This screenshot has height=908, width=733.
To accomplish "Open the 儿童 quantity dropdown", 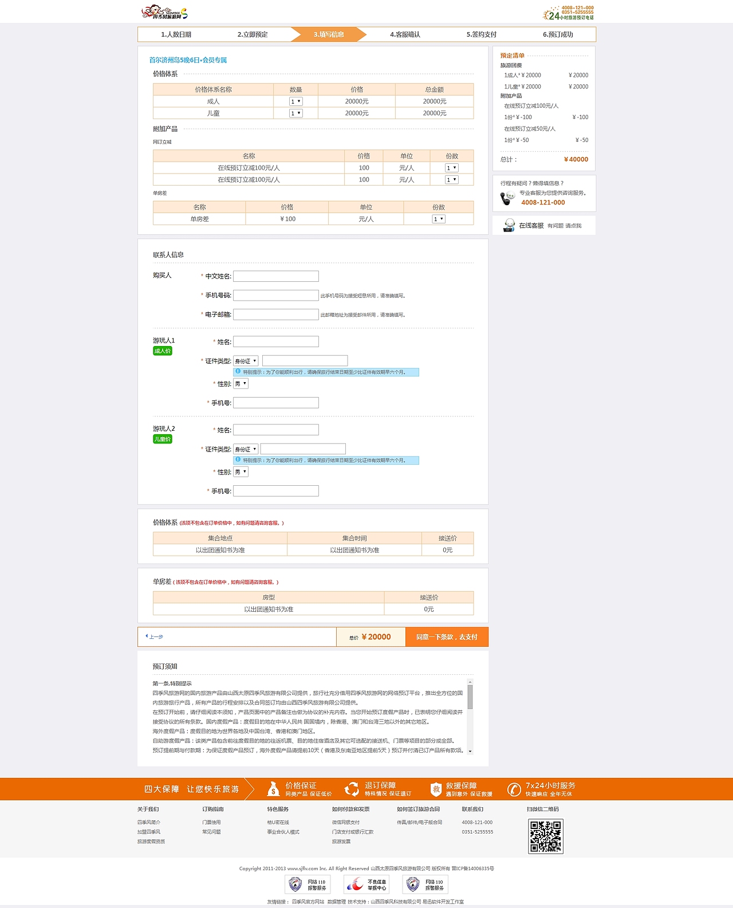I will (296, 113).
